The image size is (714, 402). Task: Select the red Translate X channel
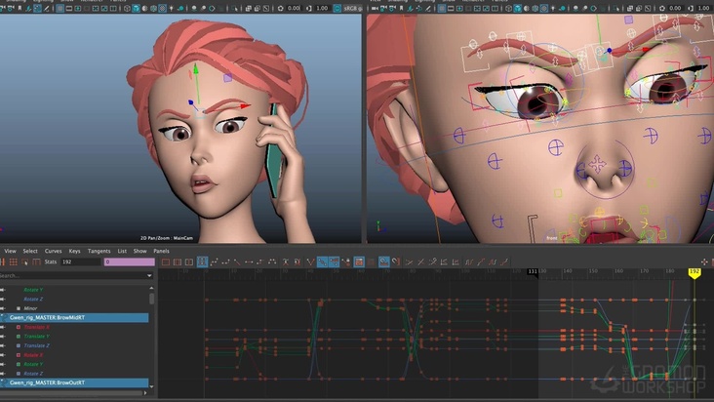tap(36, 327)
